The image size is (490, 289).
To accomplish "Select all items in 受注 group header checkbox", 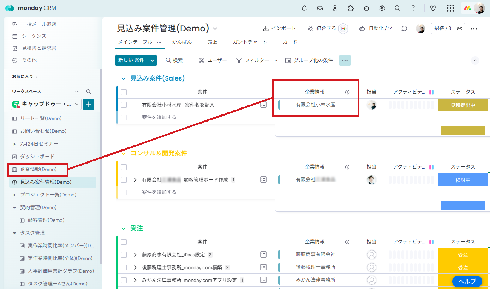I will (x=124, y=242).
